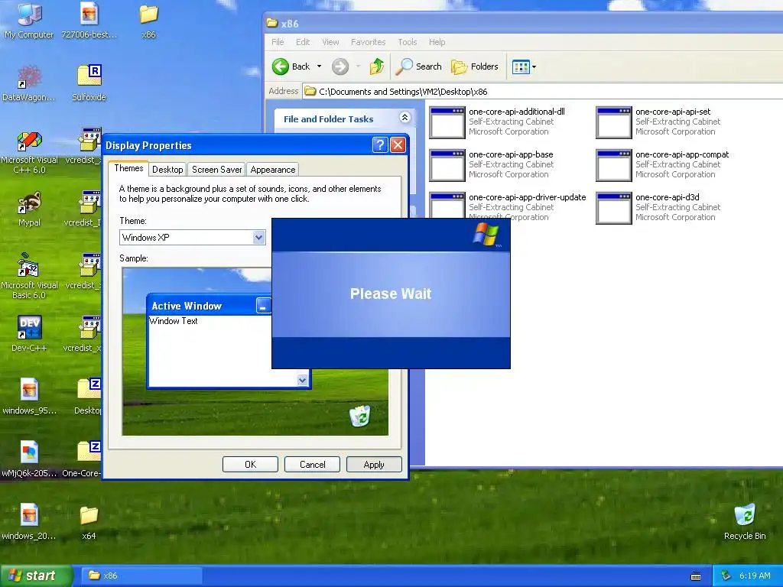Click system tray notification icon
Viewport: 783px width, 587px height.
pyautogui.click(x=726, y=576)
